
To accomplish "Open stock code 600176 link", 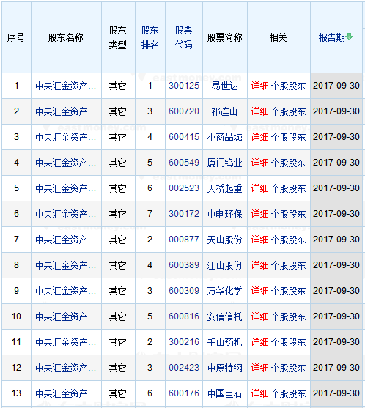I will point(184,393).
